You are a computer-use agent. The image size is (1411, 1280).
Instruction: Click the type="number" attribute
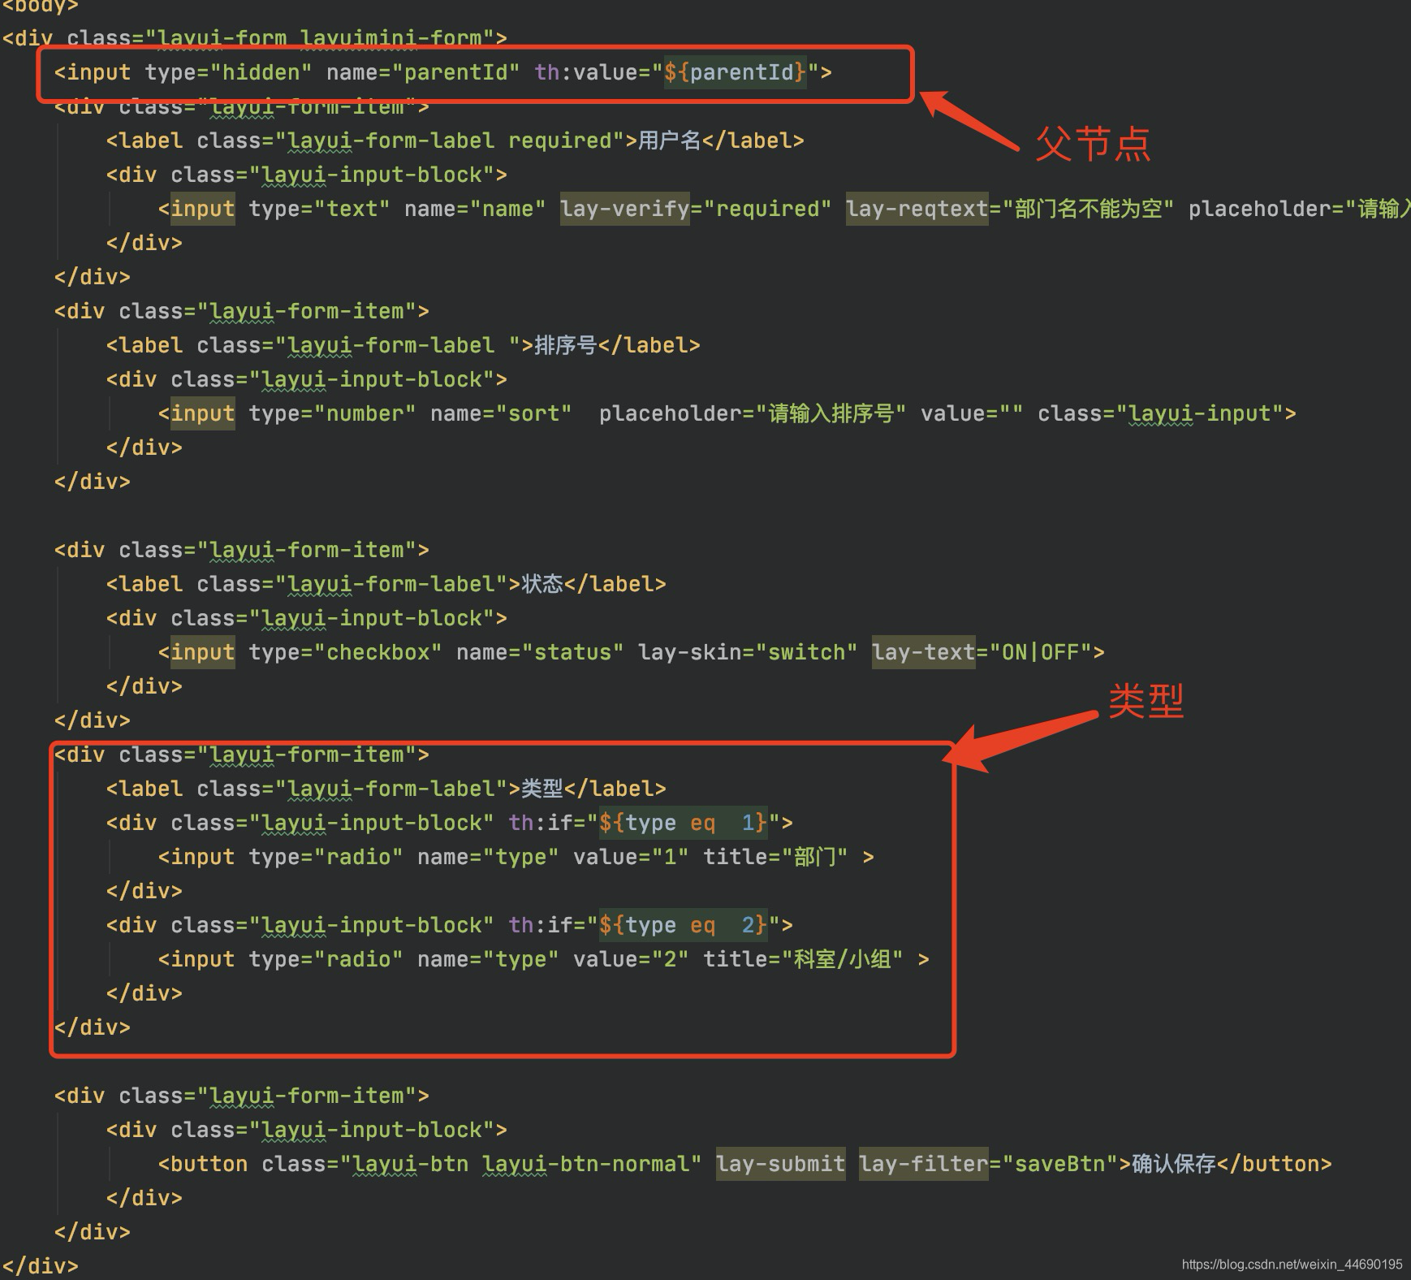[332, 413]
